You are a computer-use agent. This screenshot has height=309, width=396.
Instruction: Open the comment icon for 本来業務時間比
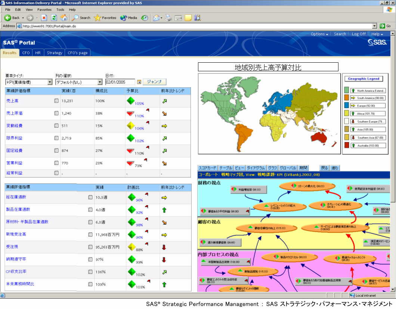90,284
